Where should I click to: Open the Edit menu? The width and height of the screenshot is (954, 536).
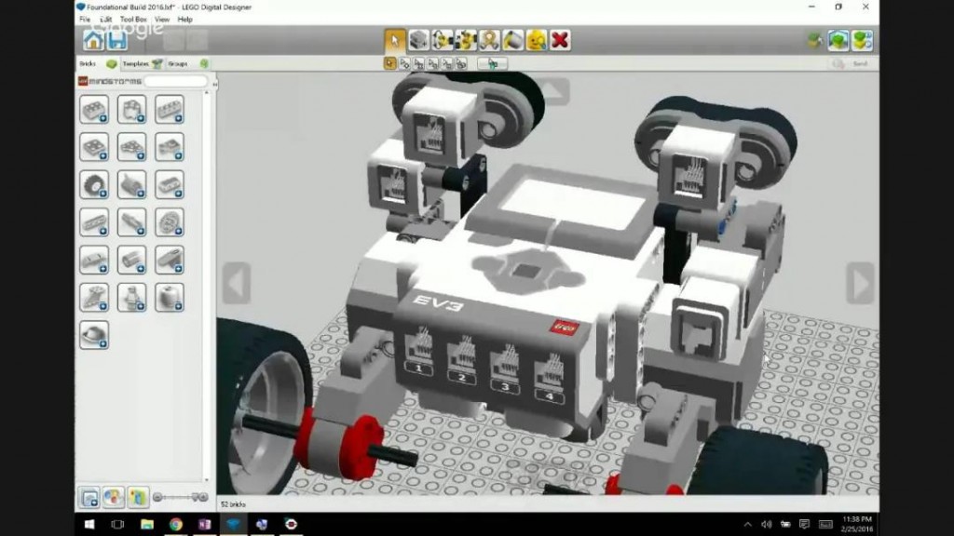105,20
